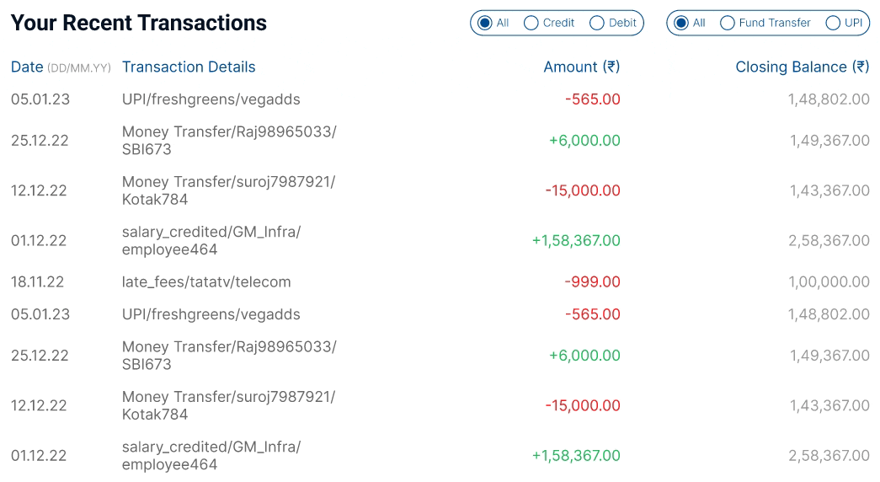Click the Your Recent Transactions heading
880x482 pixels.
(139, 23)
